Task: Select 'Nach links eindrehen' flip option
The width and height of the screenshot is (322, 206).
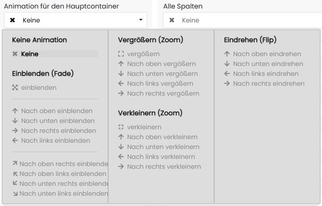Action: point(265,74)
